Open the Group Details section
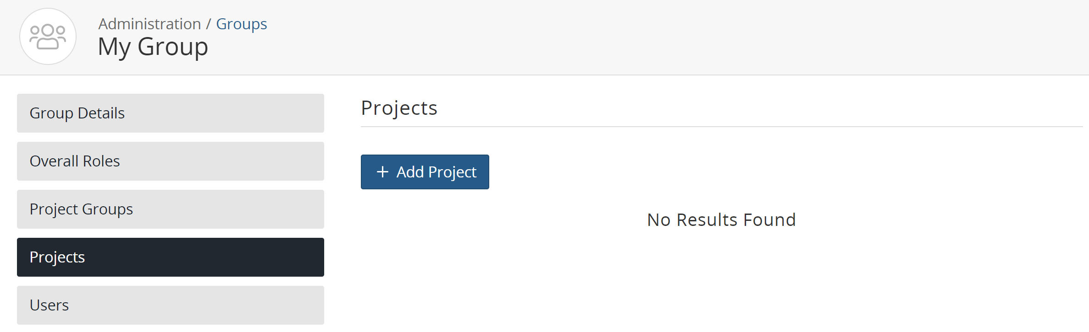 tap(170, 113)
